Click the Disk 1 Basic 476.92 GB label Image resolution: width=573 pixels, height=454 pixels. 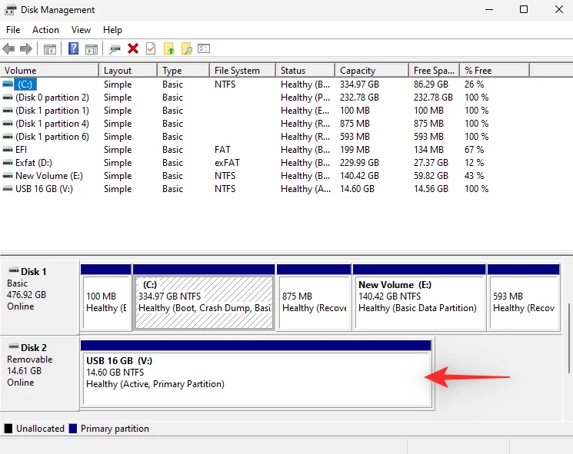pyautogui.click(x=40, y=297)
